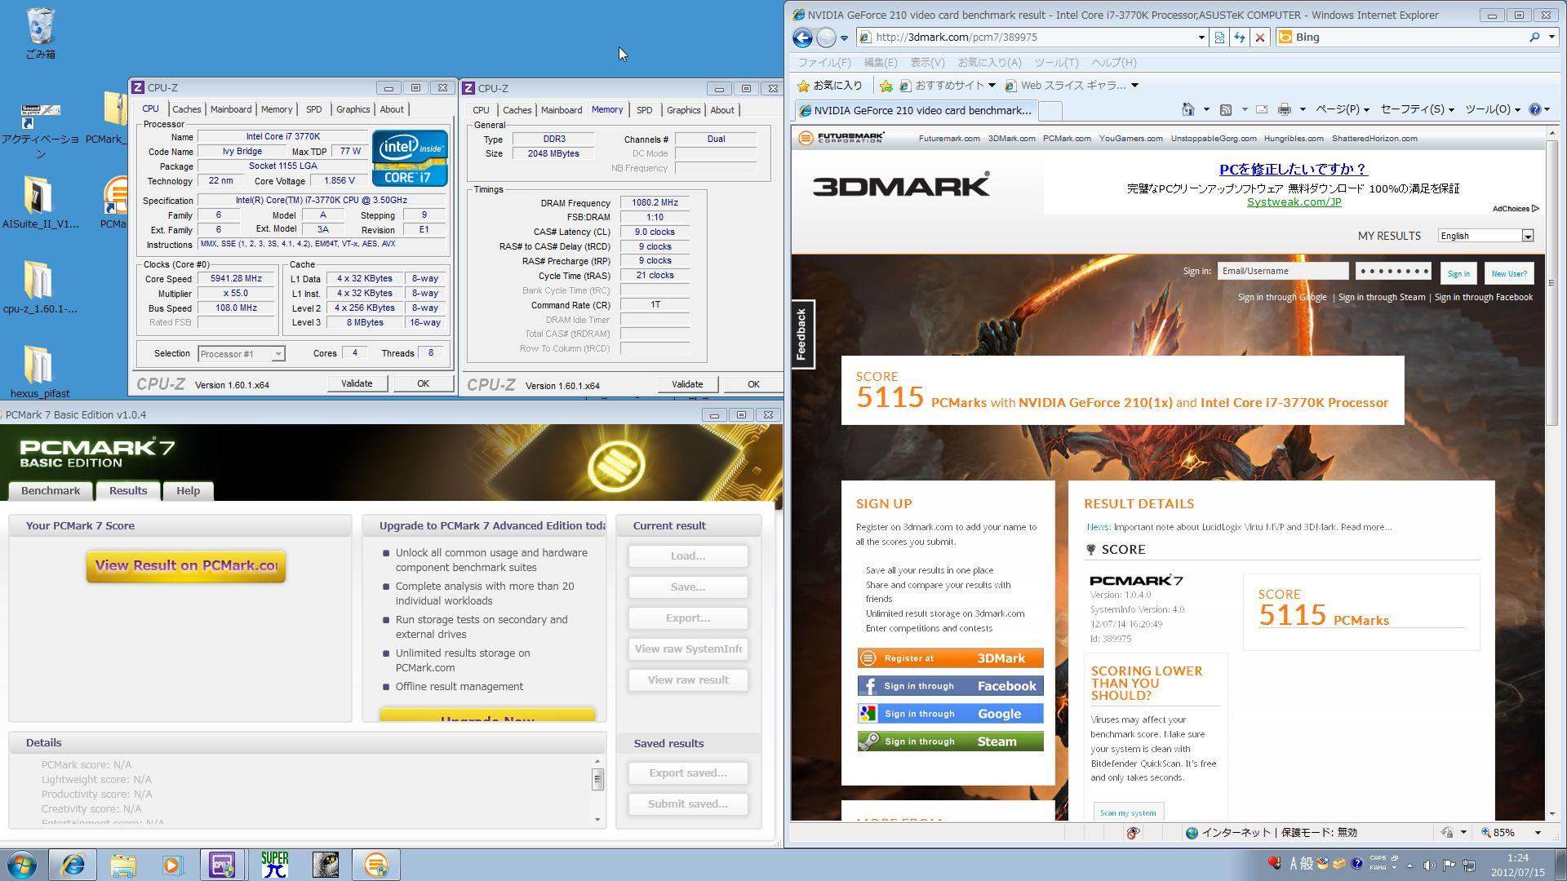Click the Sign in through Steam button
Viewport: 1567px width, 881px height.
click(x=950, y=742)
